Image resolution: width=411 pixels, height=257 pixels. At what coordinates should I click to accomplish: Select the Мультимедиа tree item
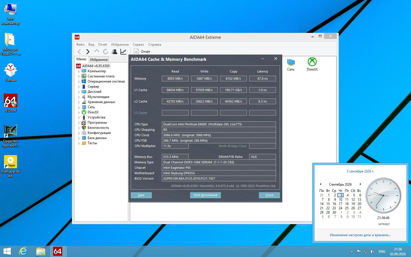pyautogui.click(x=98, y=97)
